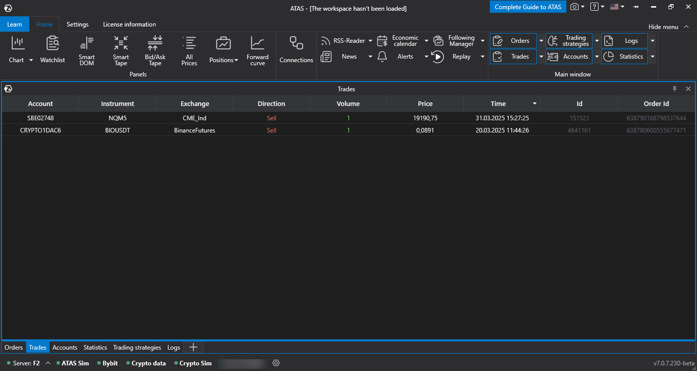Viewport: 697px width, 371px height.
Task: Expand the Following Manager dropdown arrow
Action: tap(483, 41)
